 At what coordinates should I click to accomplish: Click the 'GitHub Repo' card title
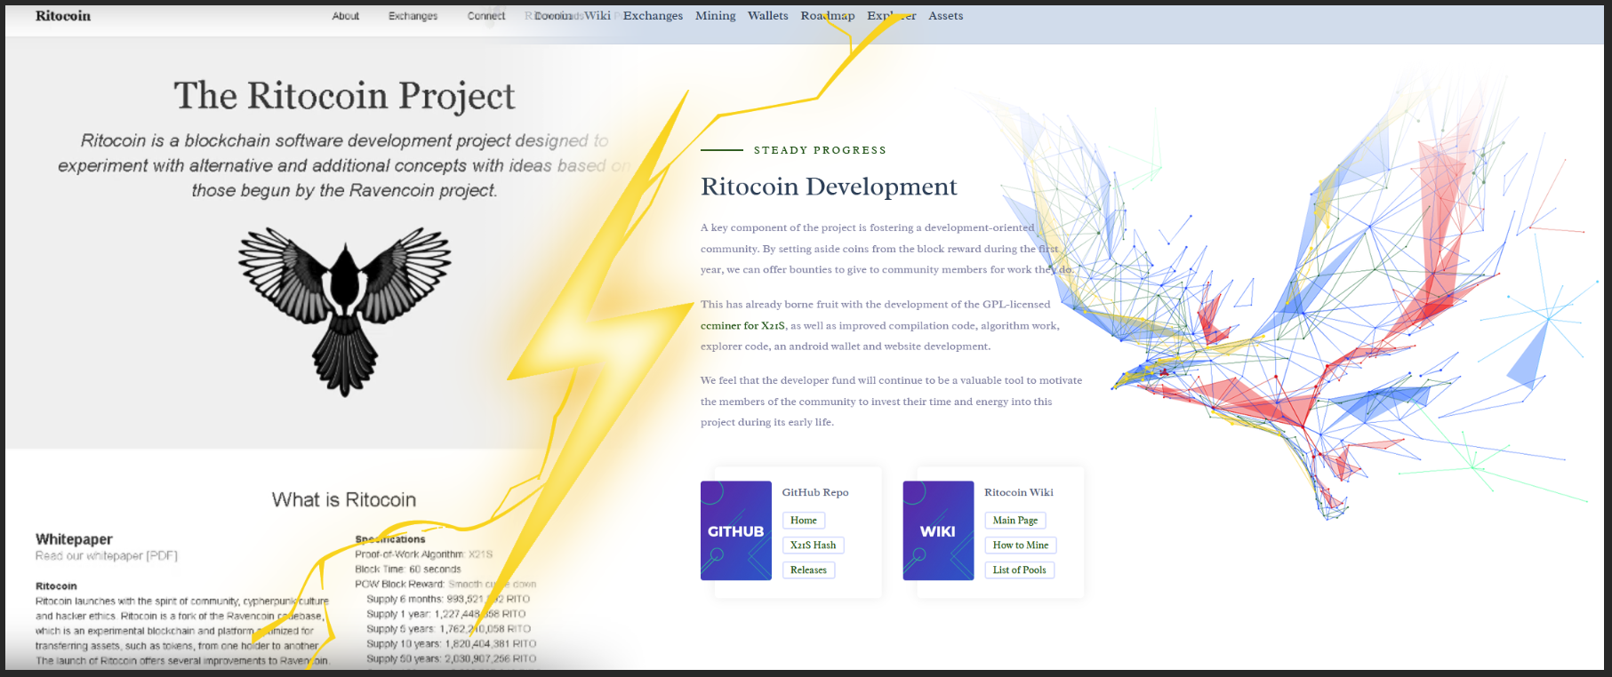(x=815, y=492)
